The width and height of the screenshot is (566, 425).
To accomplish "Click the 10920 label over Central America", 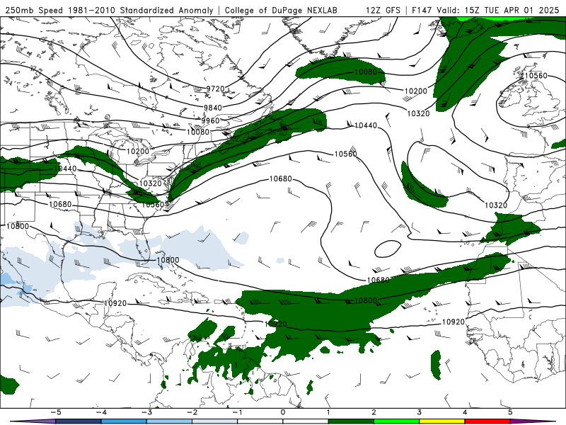I will click(115, 303).
